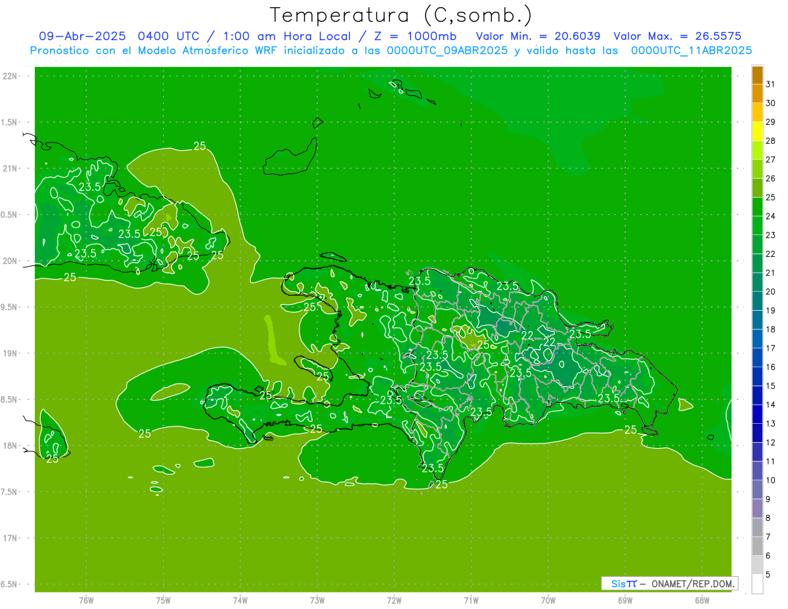Click the 'ONAMET/REP.DOM.' credit label
788x609 pixels.
tap(693, 583)
